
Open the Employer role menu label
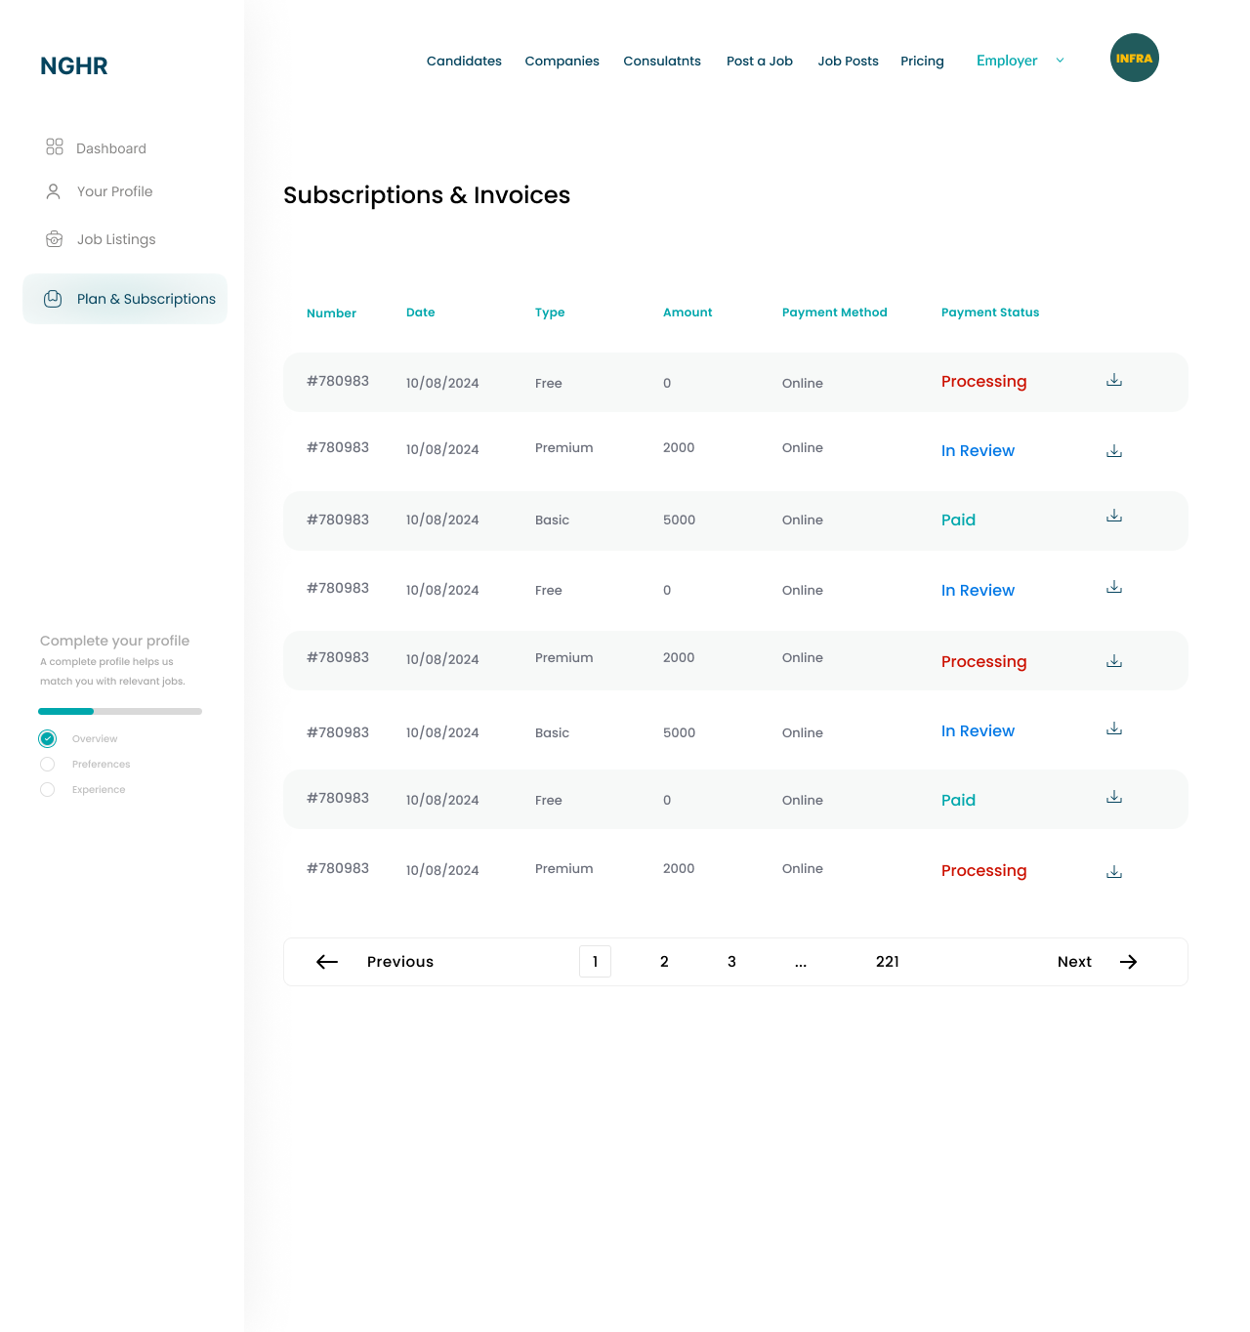tap(1007, 61)
